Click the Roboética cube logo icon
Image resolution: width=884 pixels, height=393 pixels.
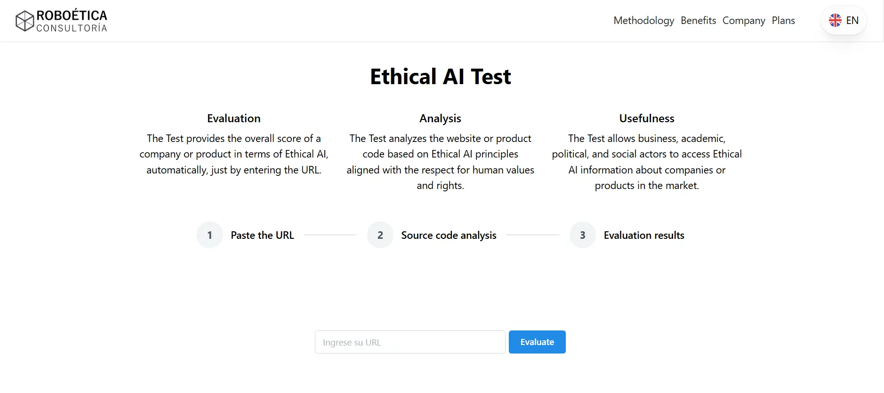tap(24, 21)
